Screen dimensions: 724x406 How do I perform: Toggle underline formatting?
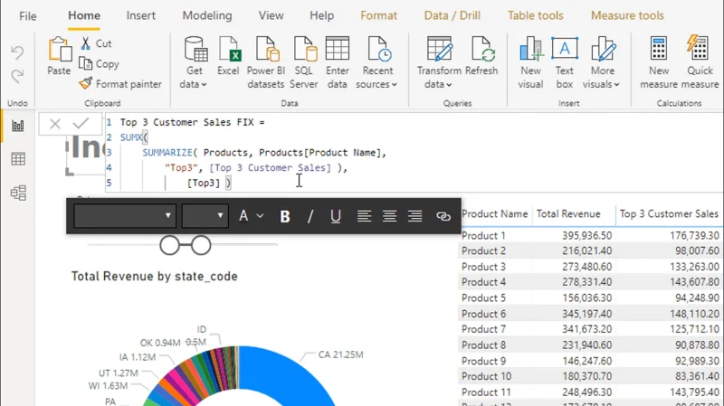(x=336, y=216)
